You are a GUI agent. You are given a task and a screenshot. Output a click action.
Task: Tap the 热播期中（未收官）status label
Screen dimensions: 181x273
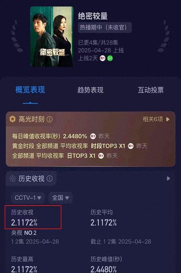(105, 27)
